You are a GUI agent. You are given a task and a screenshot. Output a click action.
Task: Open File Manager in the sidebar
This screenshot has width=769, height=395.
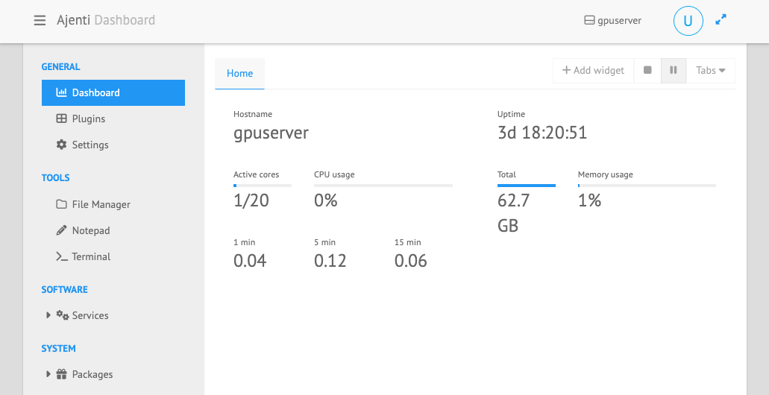(113, 204)
